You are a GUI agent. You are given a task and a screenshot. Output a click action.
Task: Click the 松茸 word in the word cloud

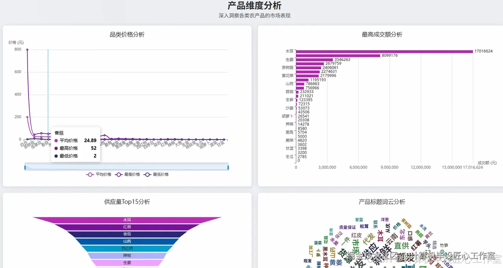364,226
